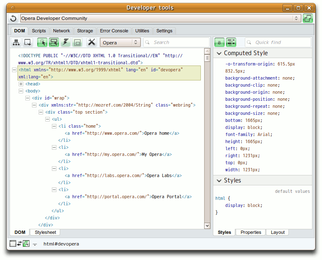This screenshot has width=322, height=260.
Task: Expand the head node in DOM tree
Action: pos(21,84)
